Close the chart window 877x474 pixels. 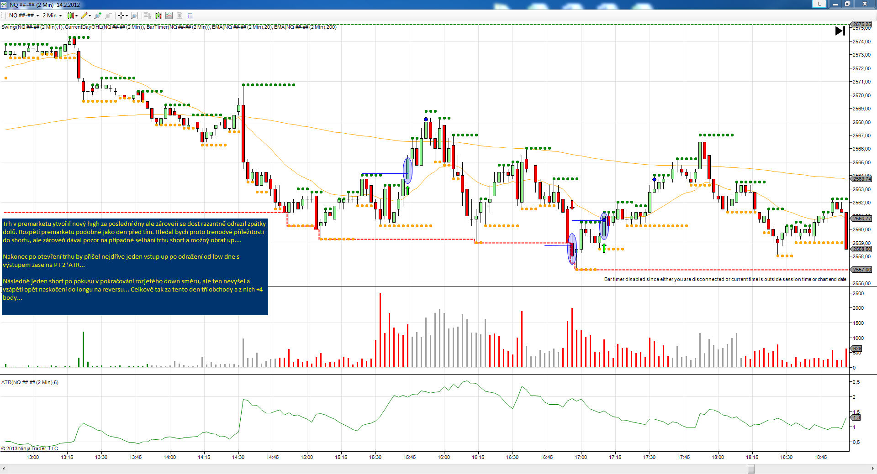pyautogui.click(x=865, y=4)
